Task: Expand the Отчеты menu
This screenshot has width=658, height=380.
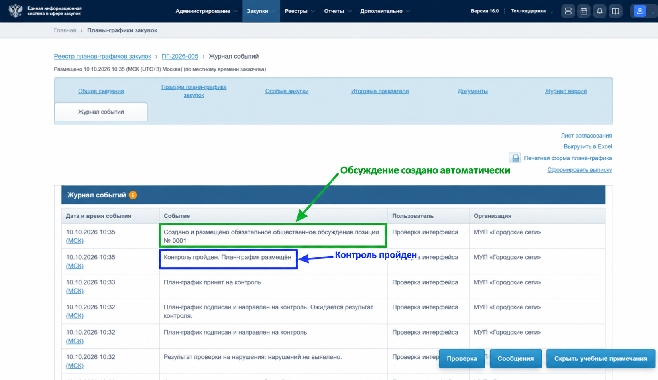Action: (338, 11)
